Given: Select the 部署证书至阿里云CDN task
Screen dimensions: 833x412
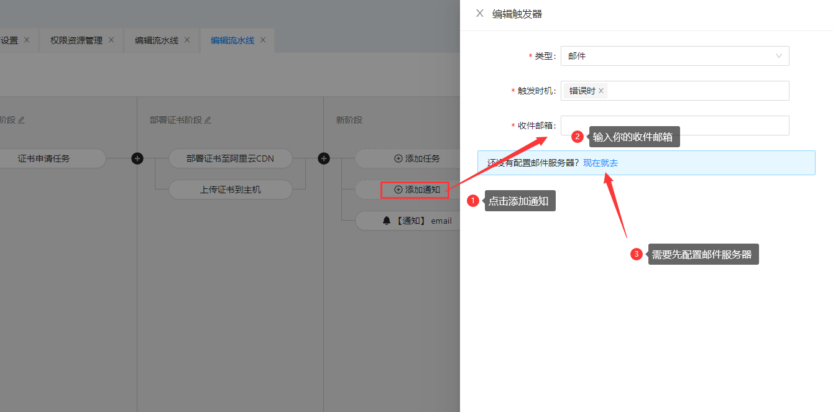Looking at the screenshot, I should pos(230,158).
